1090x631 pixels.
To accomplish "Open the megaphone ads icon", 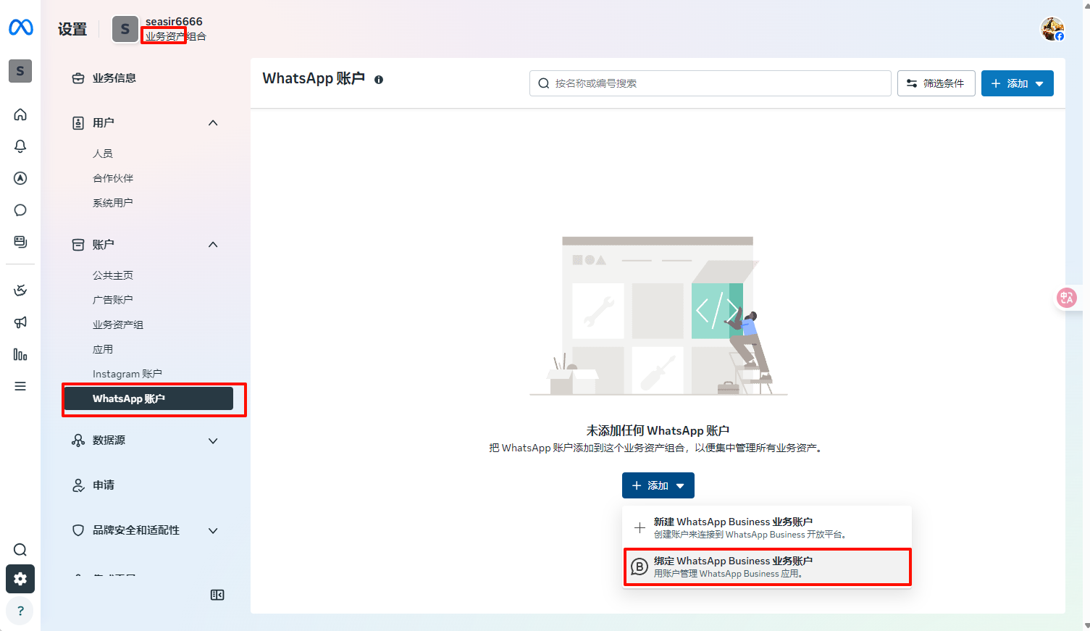I will [x=20, y=322].
